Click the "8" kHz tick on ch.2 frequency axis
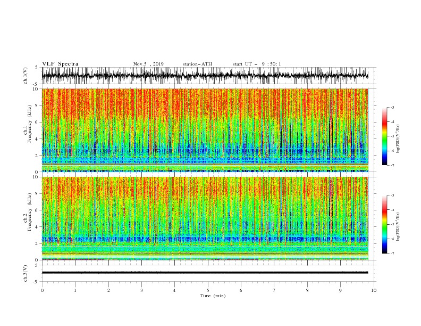The image size is (421, 326). (37, 194)
